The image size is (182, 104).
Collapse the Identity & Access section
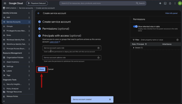29,13
